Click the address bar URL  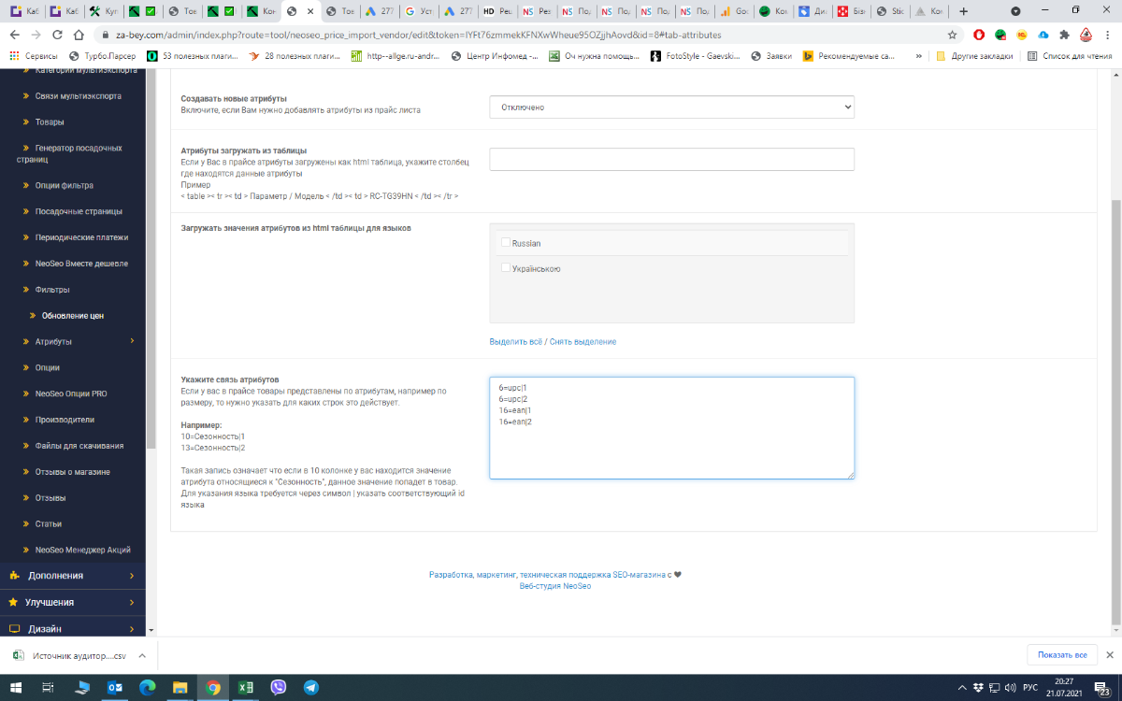coord(418,35)
